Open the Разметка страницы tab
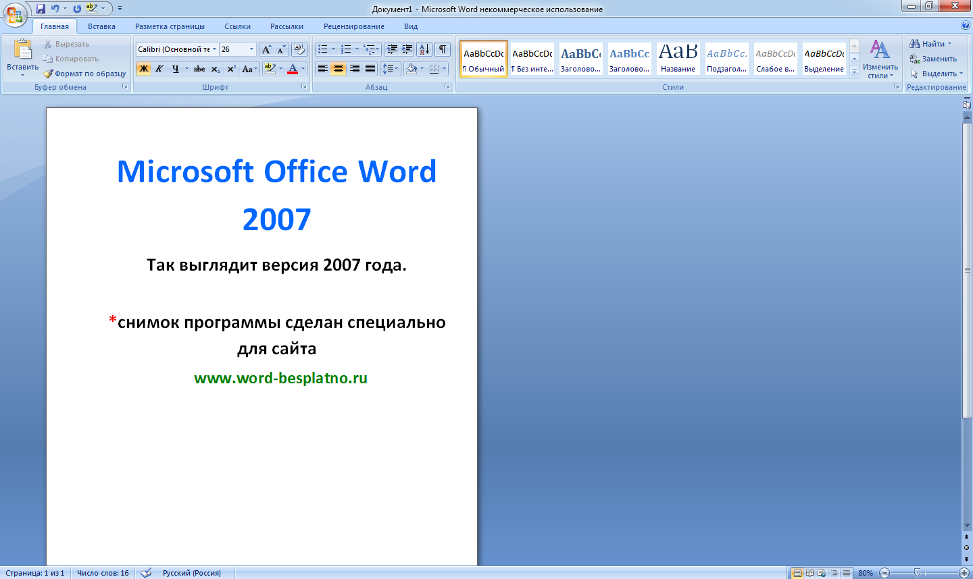Viewport: 973px width, 579px height. 170,26
